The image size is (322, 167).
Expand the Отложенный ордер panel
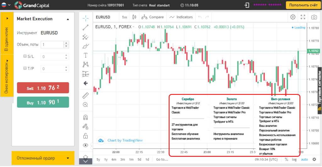point(43,158)
